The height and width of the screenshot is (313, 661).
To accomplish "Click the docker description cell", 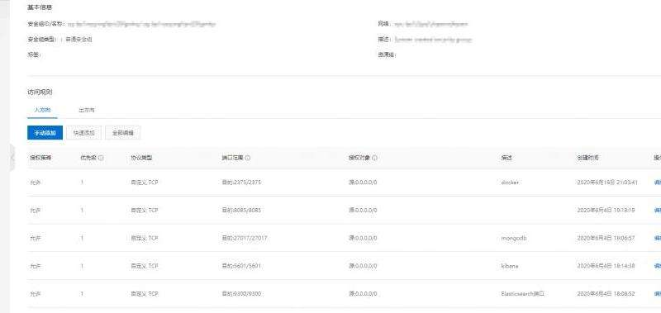I will (510, 183).
